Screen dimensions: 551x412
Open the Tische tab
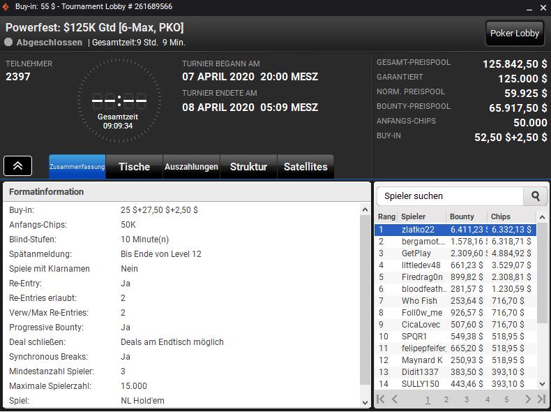134,167
